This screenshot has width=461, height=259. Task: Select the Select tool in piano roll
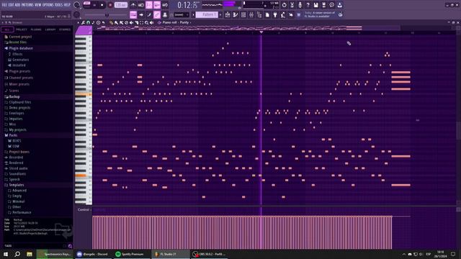[x=141, y=22]
